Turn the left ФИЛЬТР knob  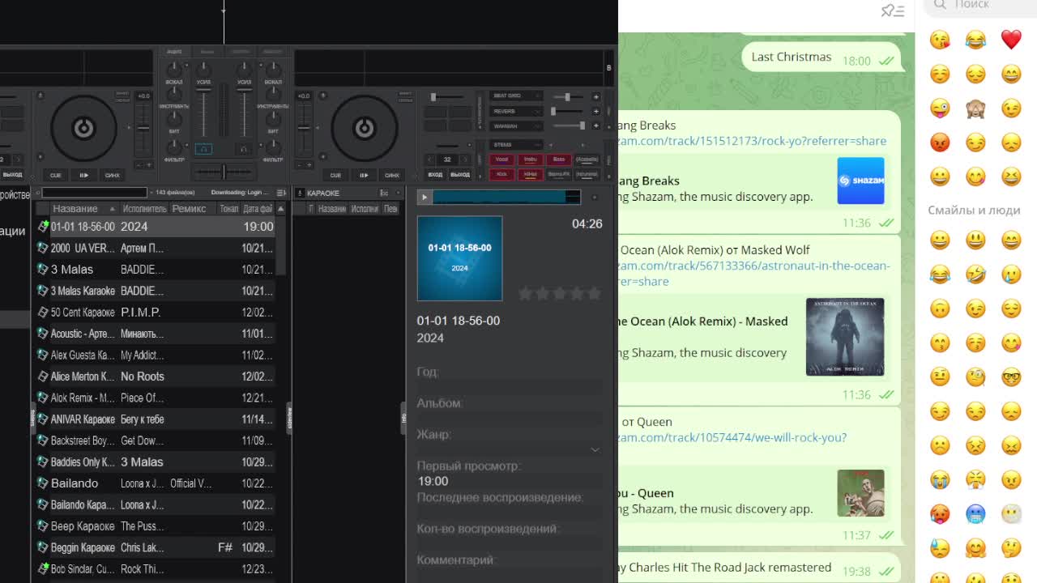point(174,147)
